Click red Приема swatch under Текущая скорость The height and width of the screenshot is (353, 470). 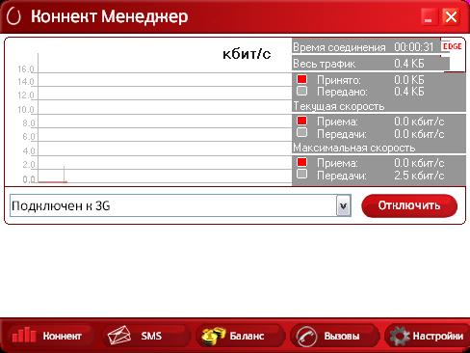coord(301,121)
